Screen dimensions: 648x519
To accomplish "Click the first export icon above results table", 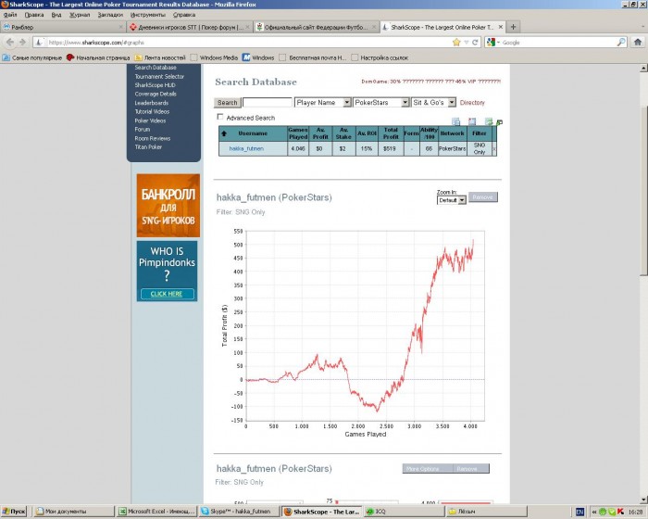I will [x=455, y=121].
